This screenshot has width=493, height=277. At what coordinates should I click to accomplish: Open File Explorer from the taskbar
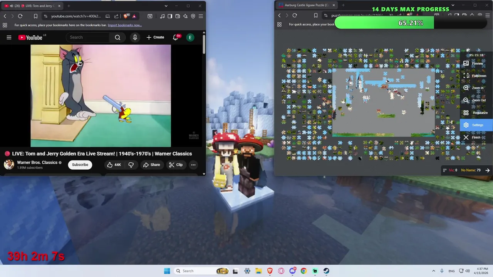tap(258, 271)
